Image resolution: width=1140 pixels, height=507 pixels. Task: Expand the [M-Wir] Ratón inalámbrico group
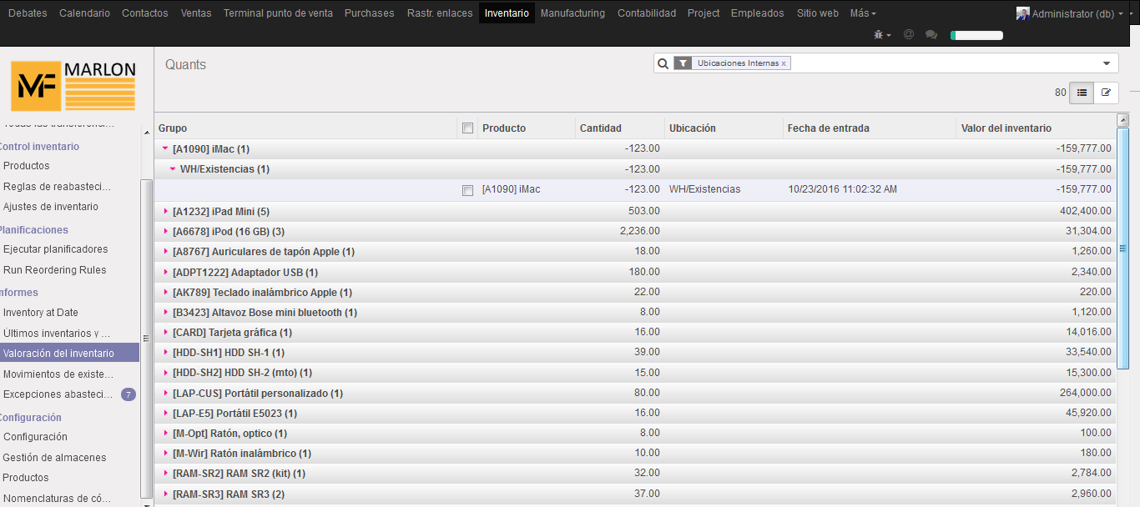[x=165, y=454]
